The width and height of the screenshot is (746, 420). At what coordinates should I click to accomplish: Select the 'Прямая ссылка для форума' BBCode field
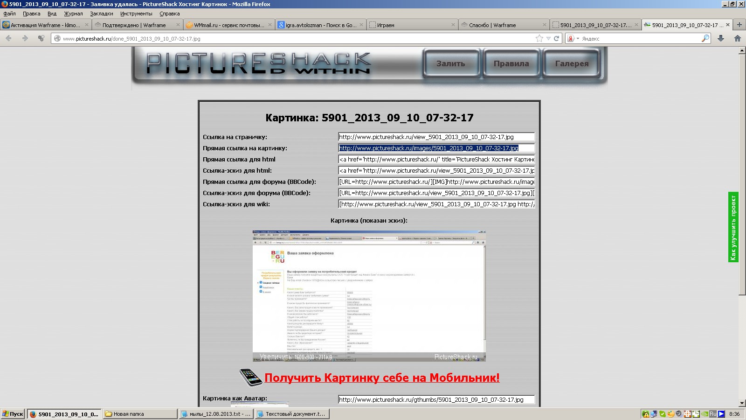pyautogui.click(x=436, y=182)
